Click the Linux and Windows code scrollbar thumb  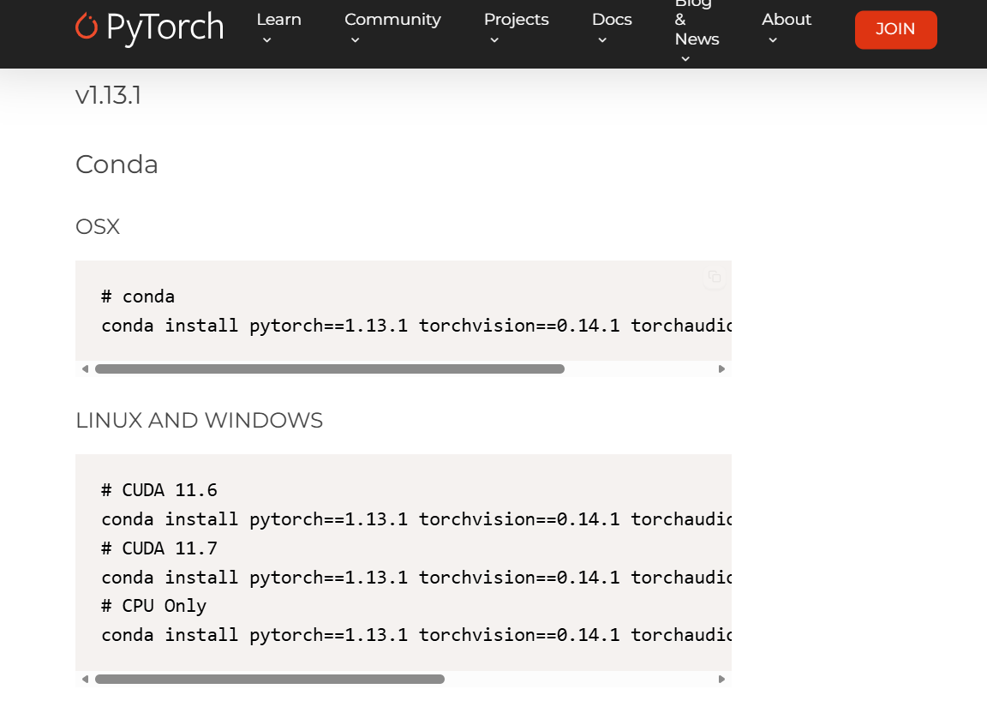270,680
